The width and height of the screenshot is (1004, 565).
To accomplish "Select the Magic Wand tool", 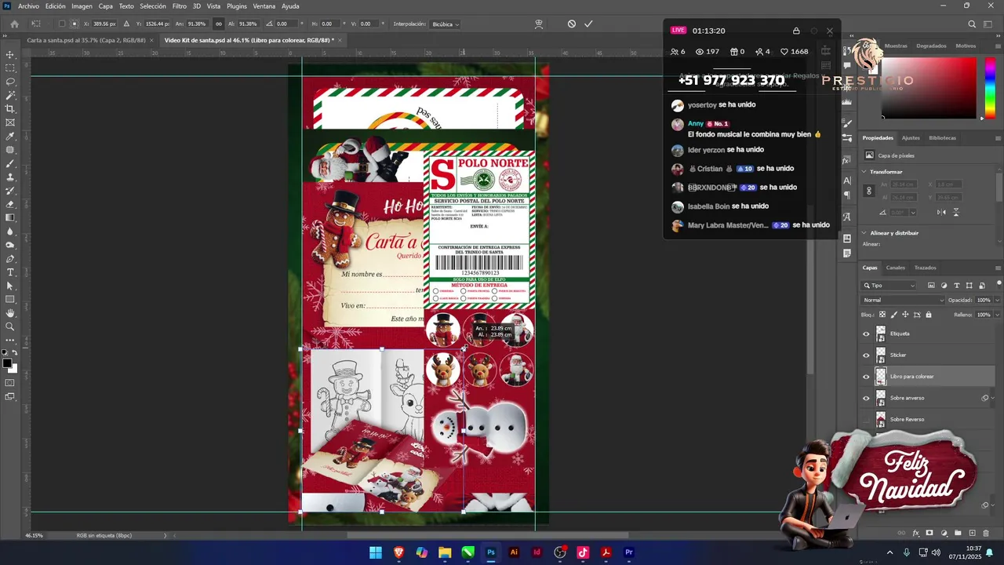I will [10, 95].
